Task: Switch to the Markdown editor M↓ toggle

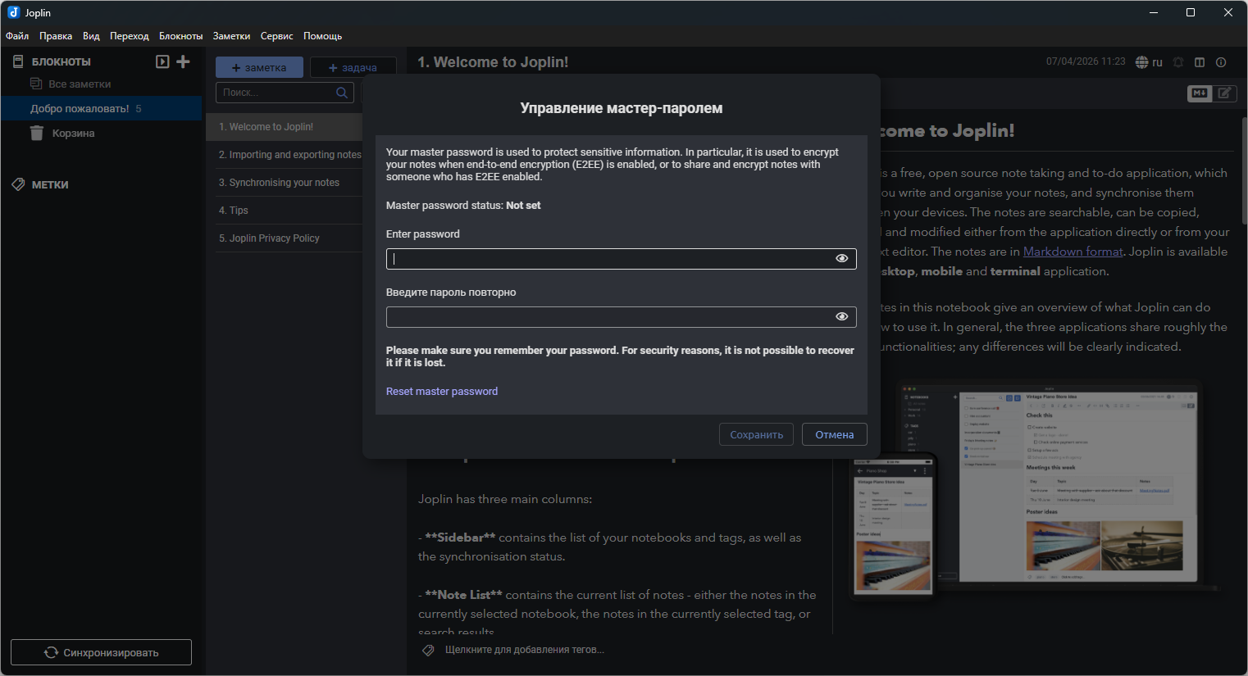Action: click(1200, 93)
